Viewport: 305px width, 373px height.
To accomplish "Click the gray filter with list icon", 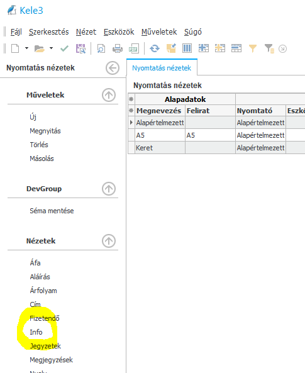I will [269, 48].
